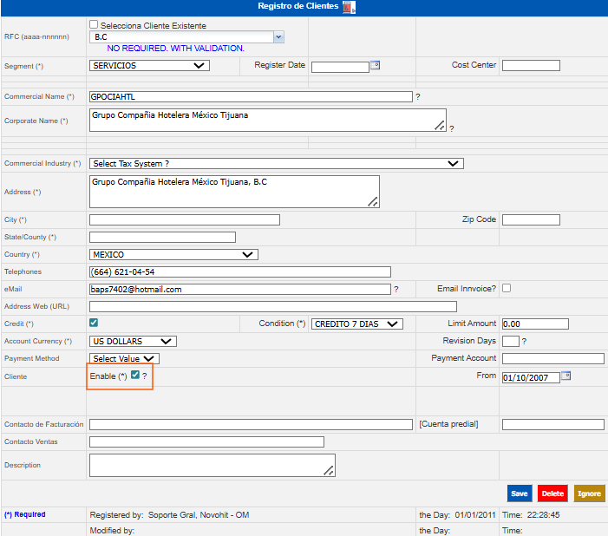This screenshot has height=536, width=608.
Task: Uncheck the Credit checkbox
Action: [94, 323]
